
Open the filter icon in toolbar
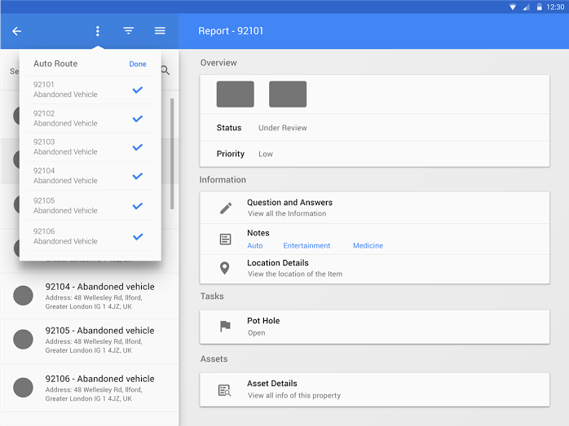(x=129, y=31)
